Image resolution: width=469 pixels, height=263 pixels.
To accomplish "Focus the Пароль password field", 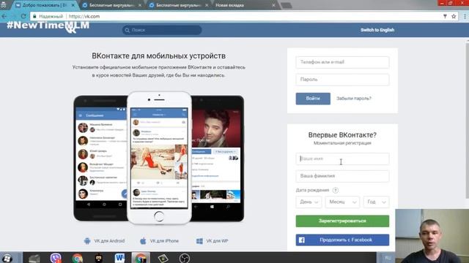I will [x=342, y=80].
